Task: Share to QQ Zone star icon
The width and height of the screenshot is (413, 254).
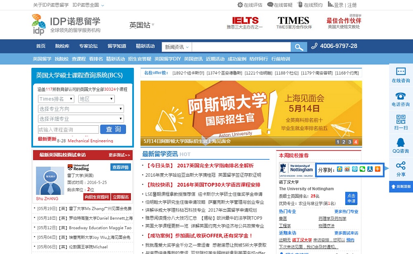Action: (339, 169)
